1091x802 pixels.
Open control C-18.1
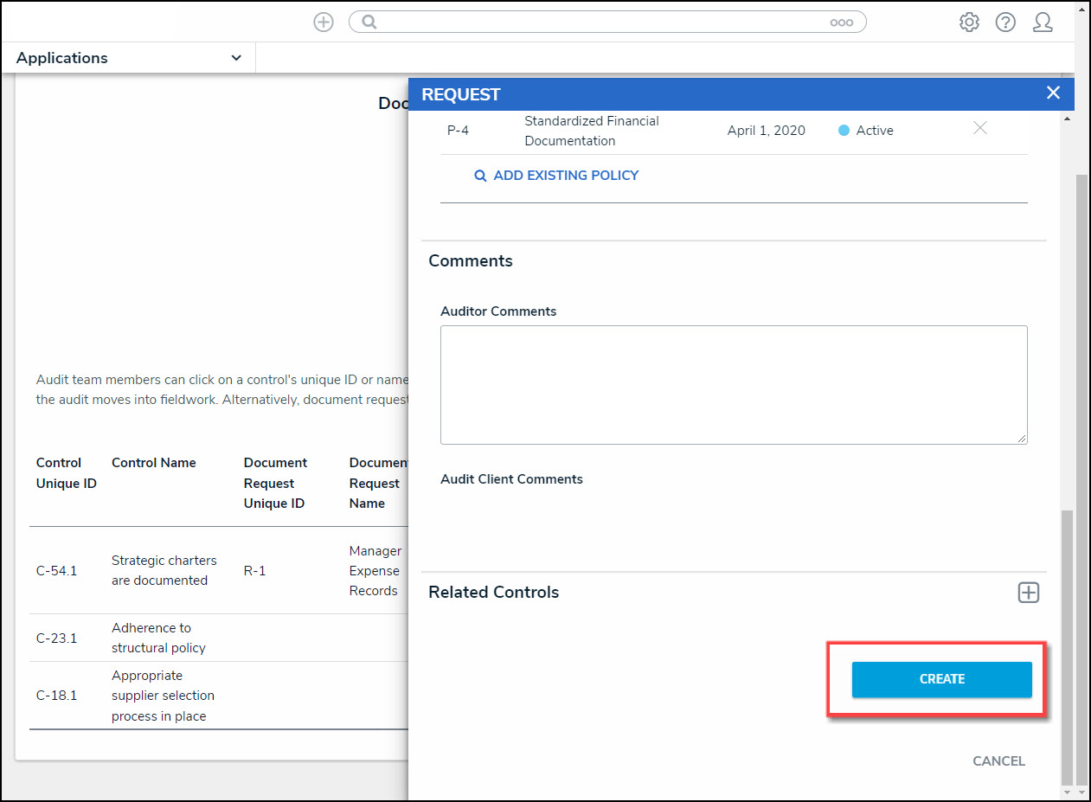click(56, 696)
